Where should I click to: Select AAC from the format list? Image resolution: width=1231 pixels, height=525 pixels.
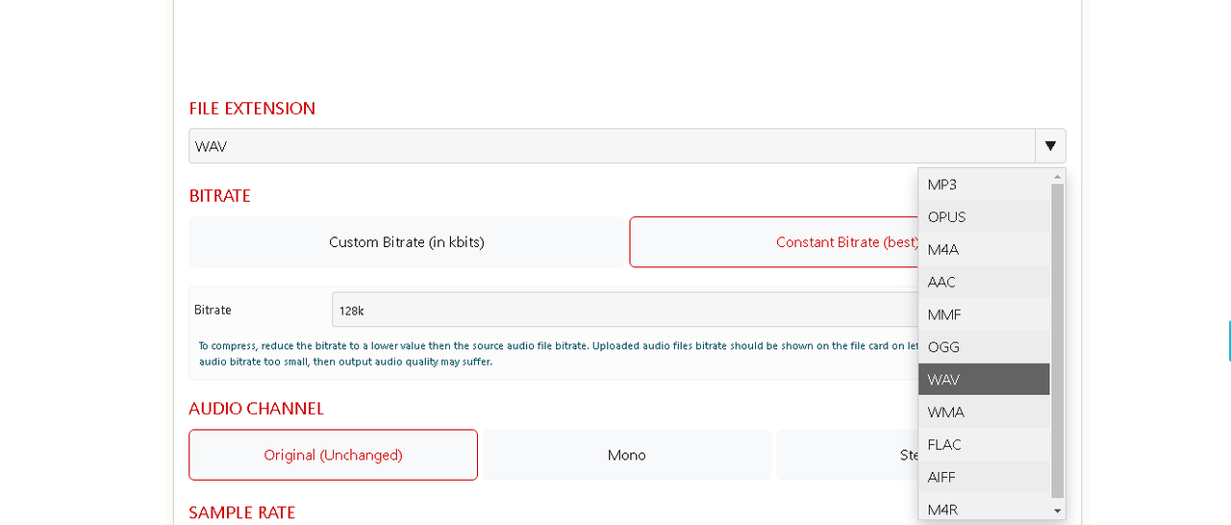pos(983,283)
